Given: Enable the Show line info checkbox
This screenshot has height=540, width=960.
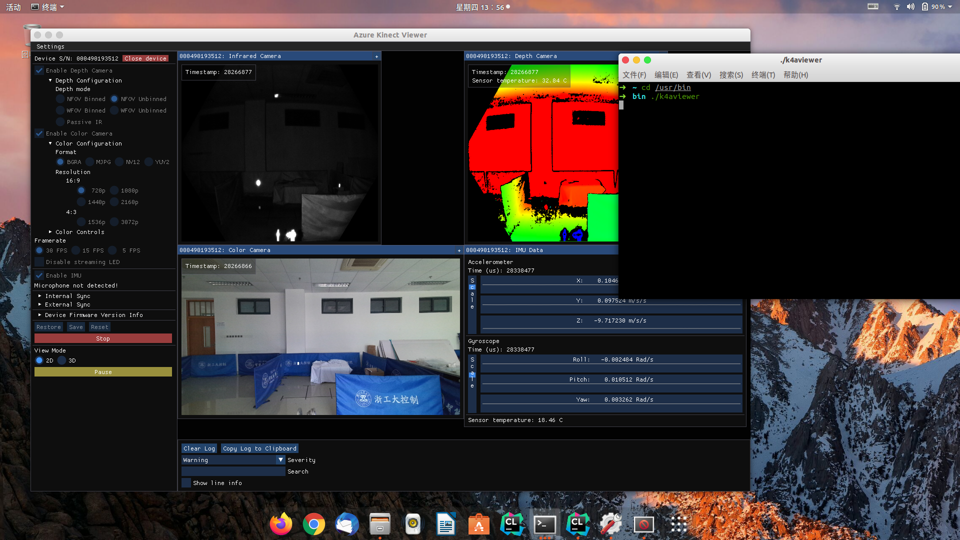Looking at the screenshot, I should click(186, 482).
